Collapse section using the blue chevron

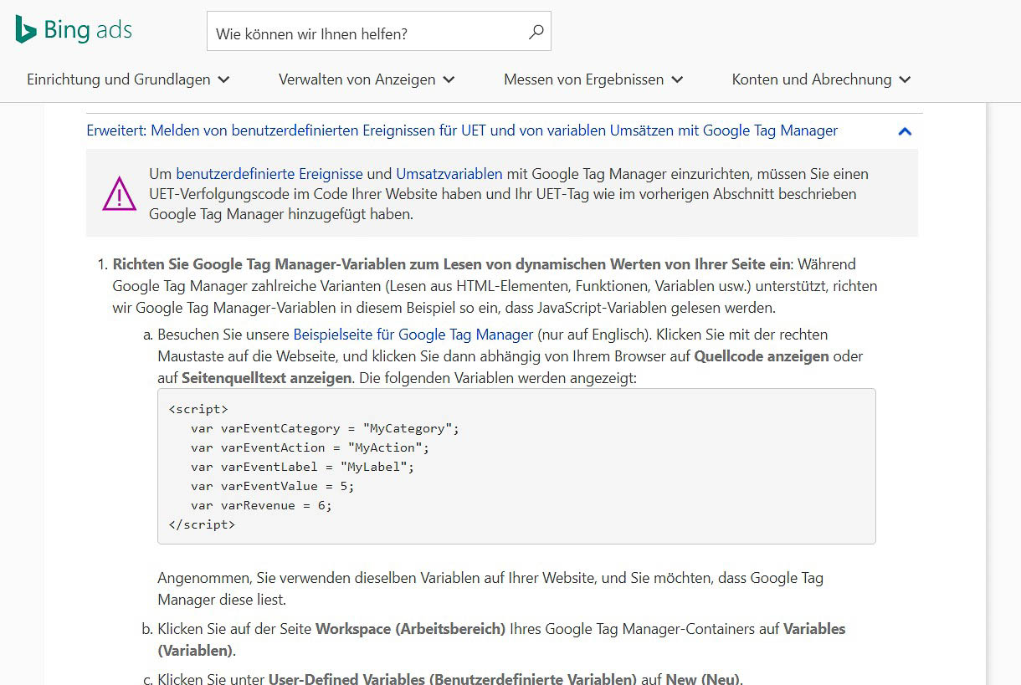[x=905, y=131]
